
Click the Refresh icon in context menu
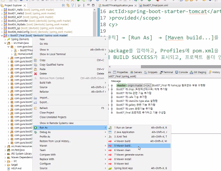click(x=35, y=108)
